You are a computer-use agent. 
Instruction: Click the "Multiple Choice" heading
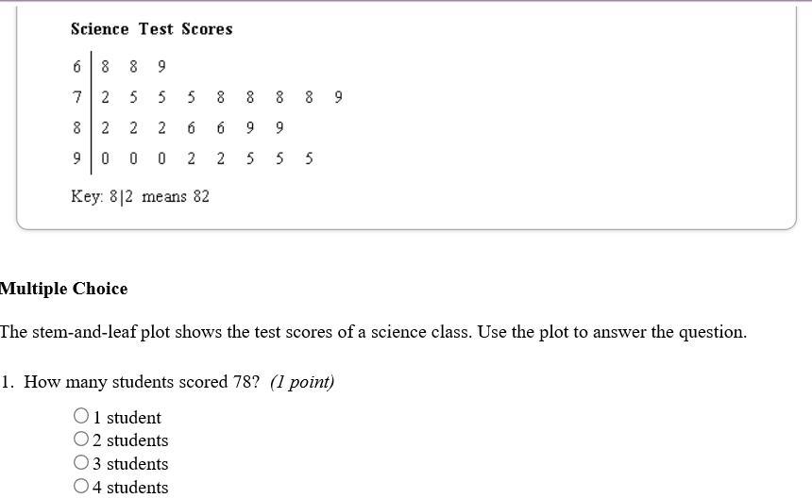[63, 289]
